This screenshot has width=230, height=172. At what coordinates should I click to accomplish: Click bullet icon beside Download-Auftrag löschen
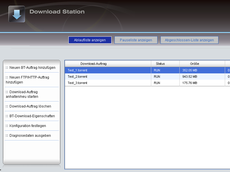click(x=7, y=106)
